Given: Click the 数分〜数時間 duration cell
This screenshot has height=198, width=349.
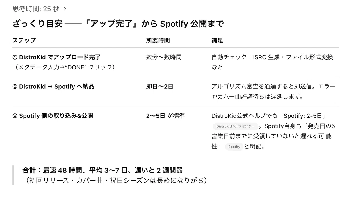Looking at the screenshot, I should click(164, 57).
